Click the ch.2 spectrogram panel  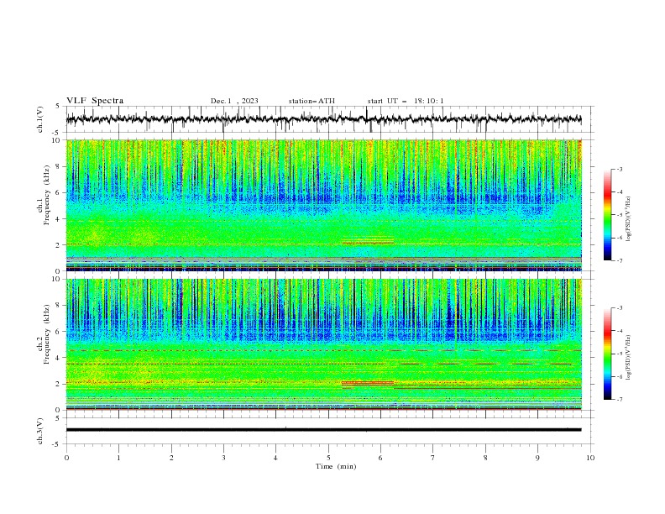(323, 344)
